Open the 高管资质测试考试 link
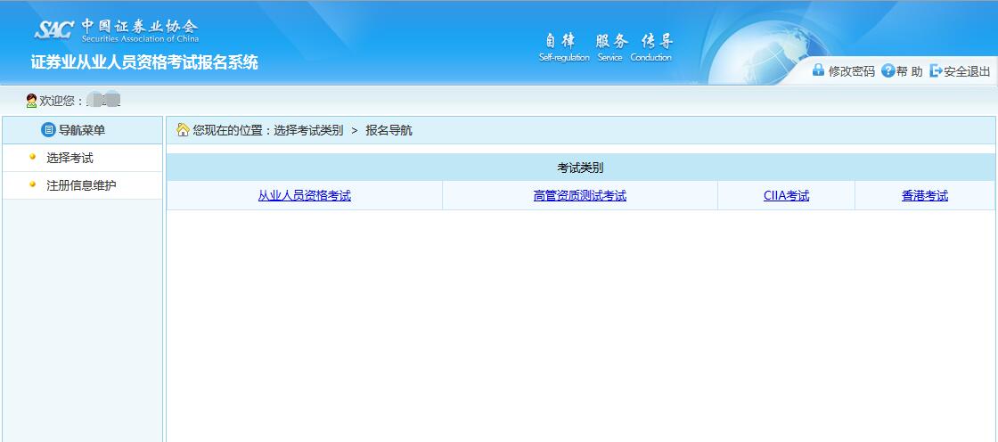The image size is (998, 442). tap(579, 196)
